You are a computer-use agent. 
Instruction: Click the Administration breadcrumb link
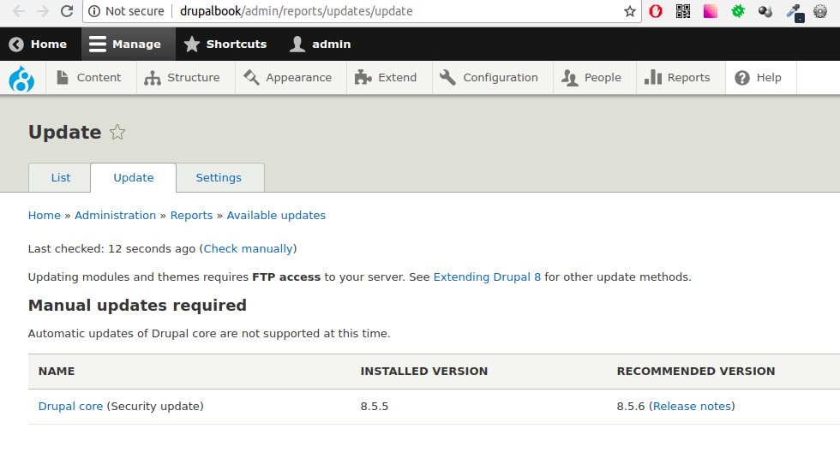[x=115, y=215]
